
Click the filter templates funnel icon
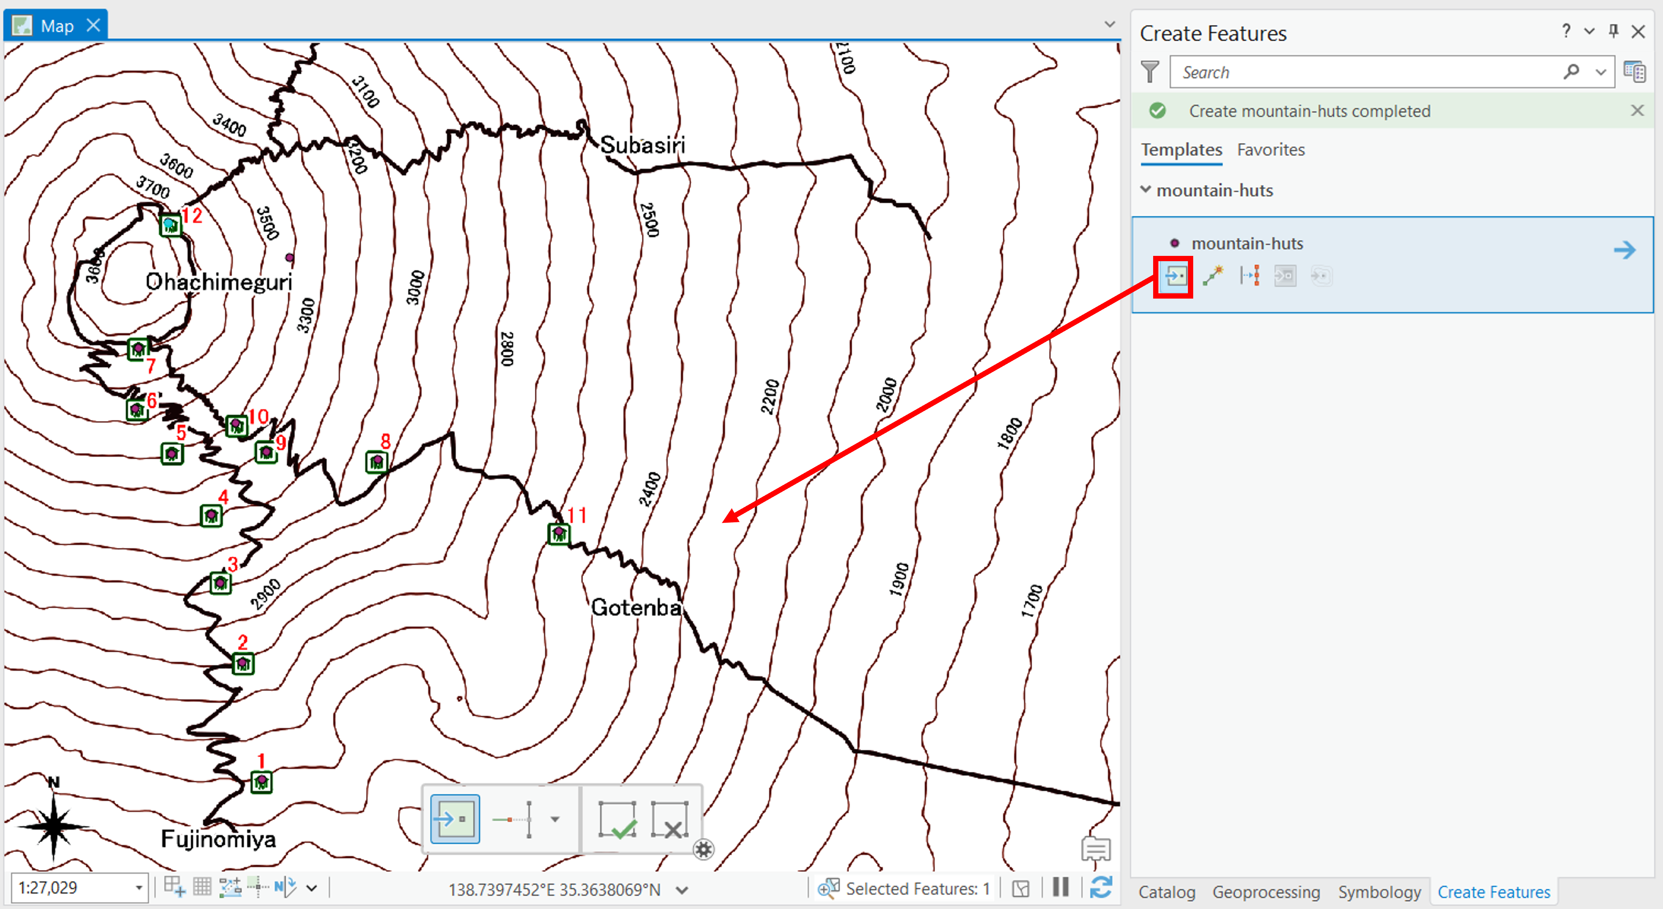1150,72
